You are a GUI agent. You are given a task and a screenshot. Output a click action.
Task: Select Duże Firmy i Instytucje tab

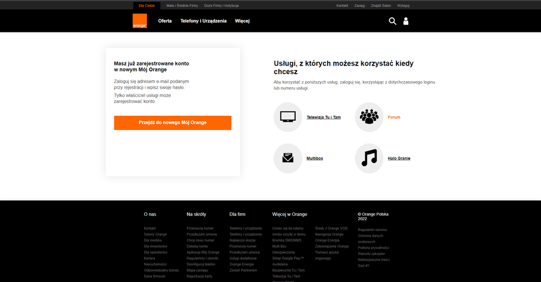point(223,5)
